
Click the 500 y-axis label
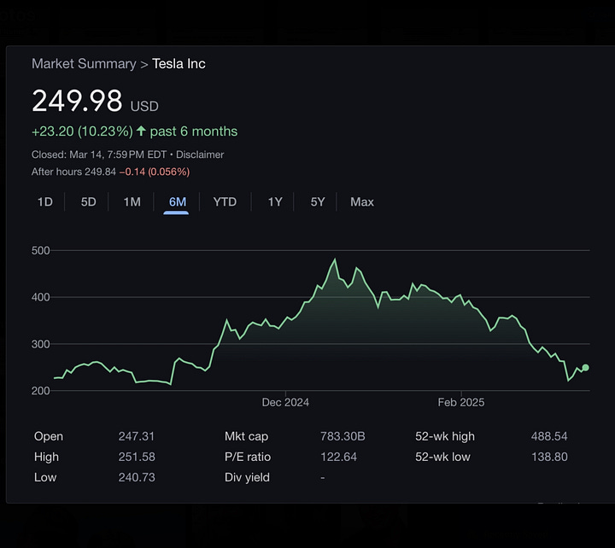click(41, 250)
